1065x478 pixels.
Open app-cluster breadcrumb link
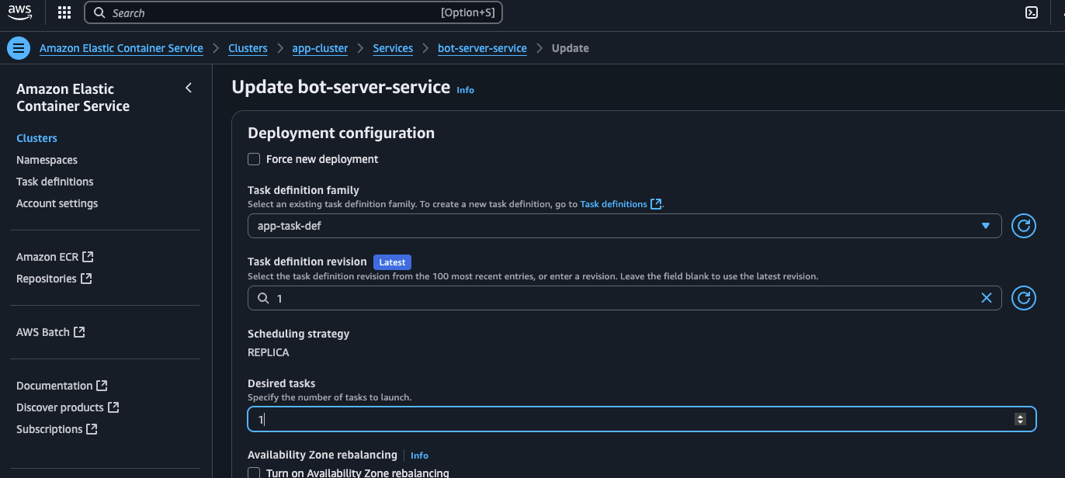(x=320, y=48)
